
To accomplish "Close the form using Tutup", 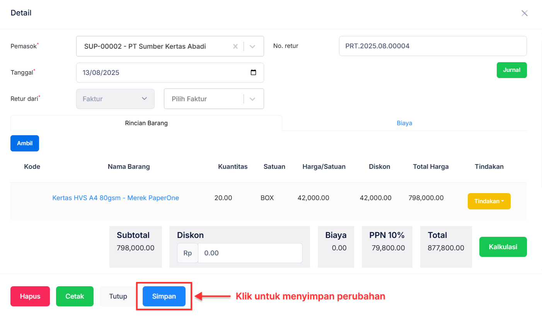I will tap(117, 296).
